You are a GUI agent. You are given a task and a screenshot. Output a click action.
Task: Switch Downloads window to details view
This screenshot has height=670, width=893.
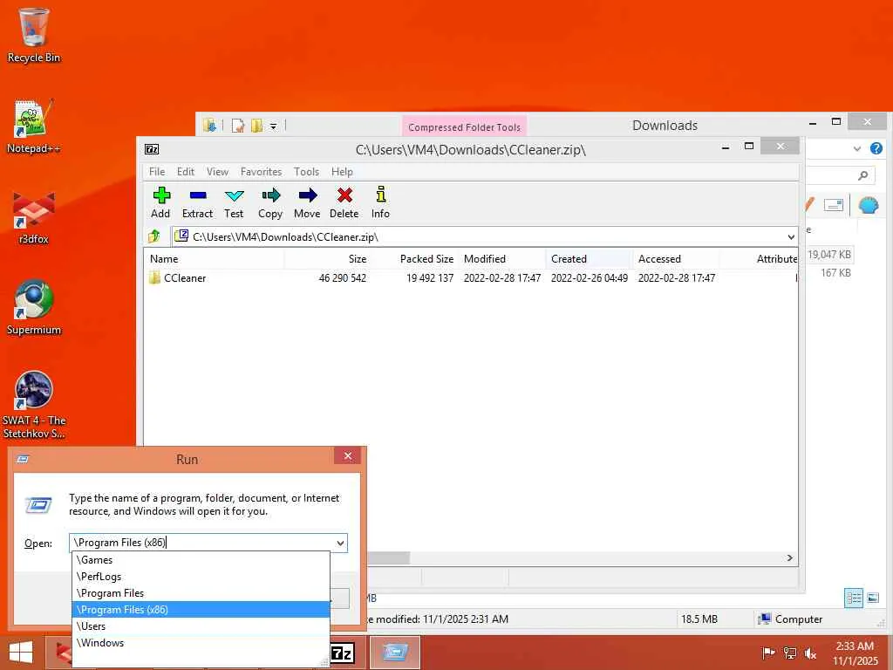(x=854, y=598)
